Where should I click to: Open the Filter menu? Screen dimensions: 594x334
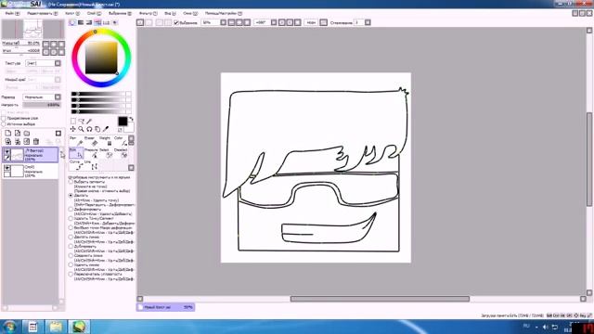coord(148,13)
